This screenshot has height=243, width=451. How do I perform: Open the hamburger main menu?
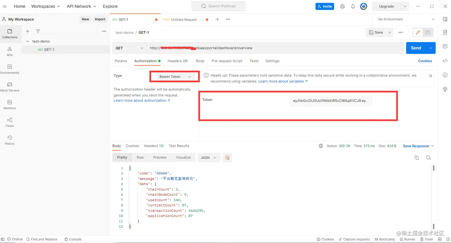5,6
